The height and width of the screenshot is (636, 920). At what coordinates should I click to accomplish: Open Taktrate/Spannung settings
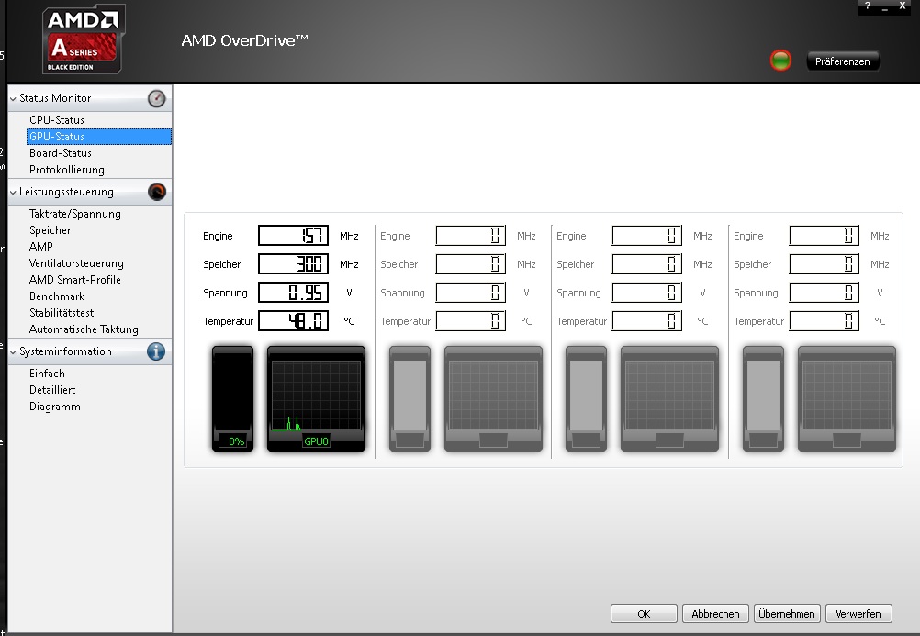click(75, 214)
